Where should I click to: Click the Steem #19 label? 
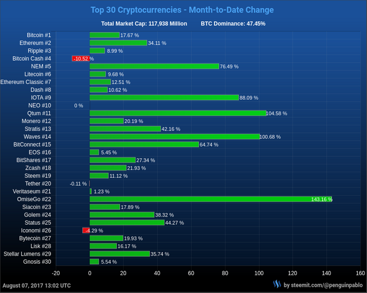[x=38, y=176]
